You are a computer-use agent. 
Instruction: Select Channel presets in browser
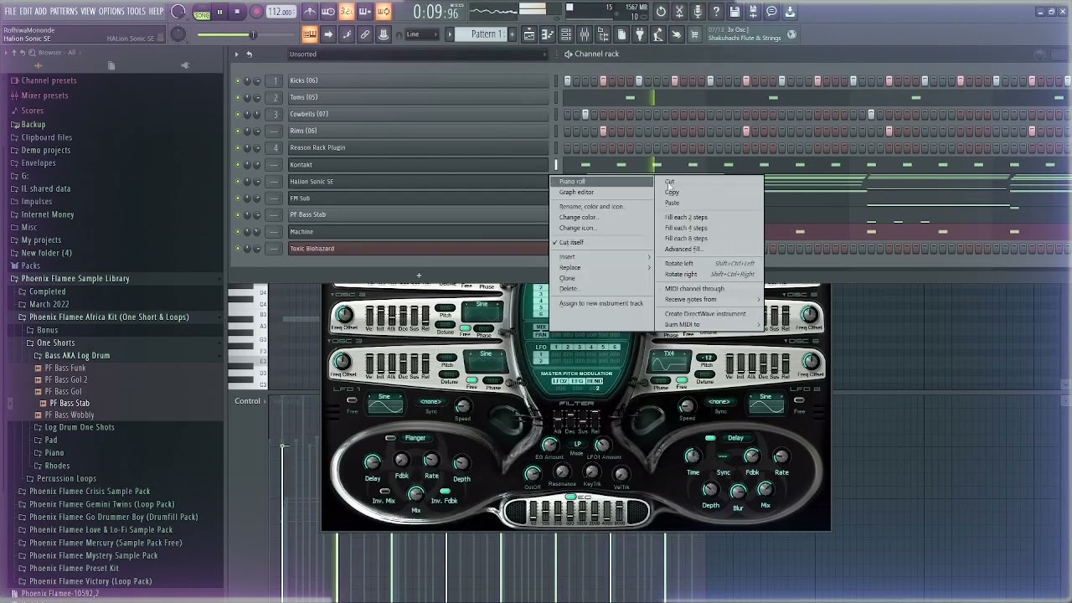49,80
